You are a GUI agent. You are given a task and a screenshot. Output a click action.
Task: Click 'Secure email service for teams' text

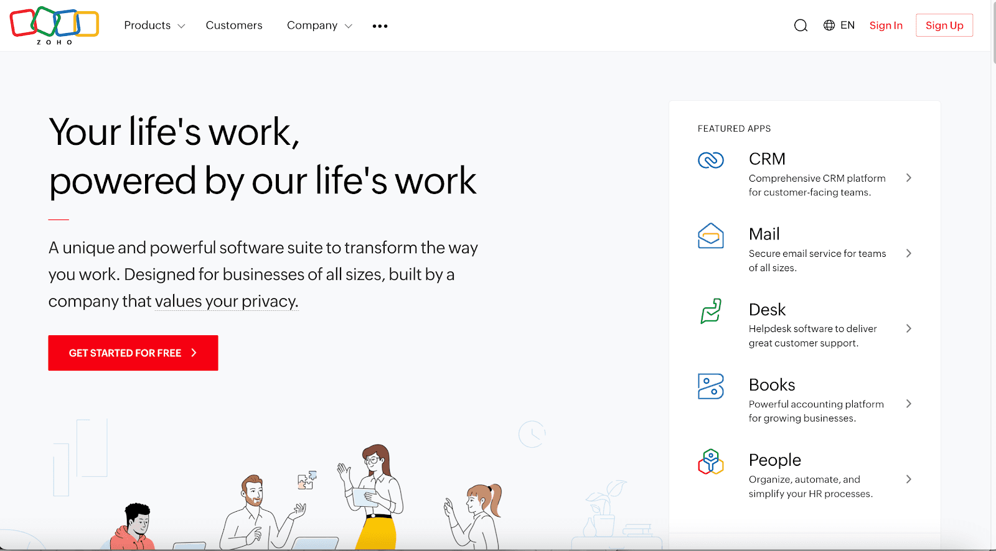pos(817,254)
